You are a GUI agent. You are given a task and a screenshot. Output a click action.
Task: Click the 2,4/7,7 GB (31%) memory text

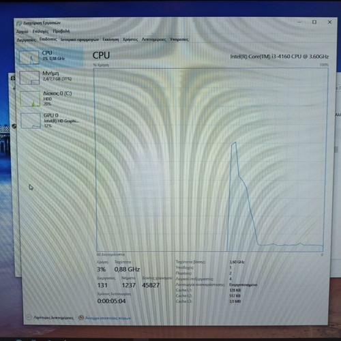(x=57, y=79)
